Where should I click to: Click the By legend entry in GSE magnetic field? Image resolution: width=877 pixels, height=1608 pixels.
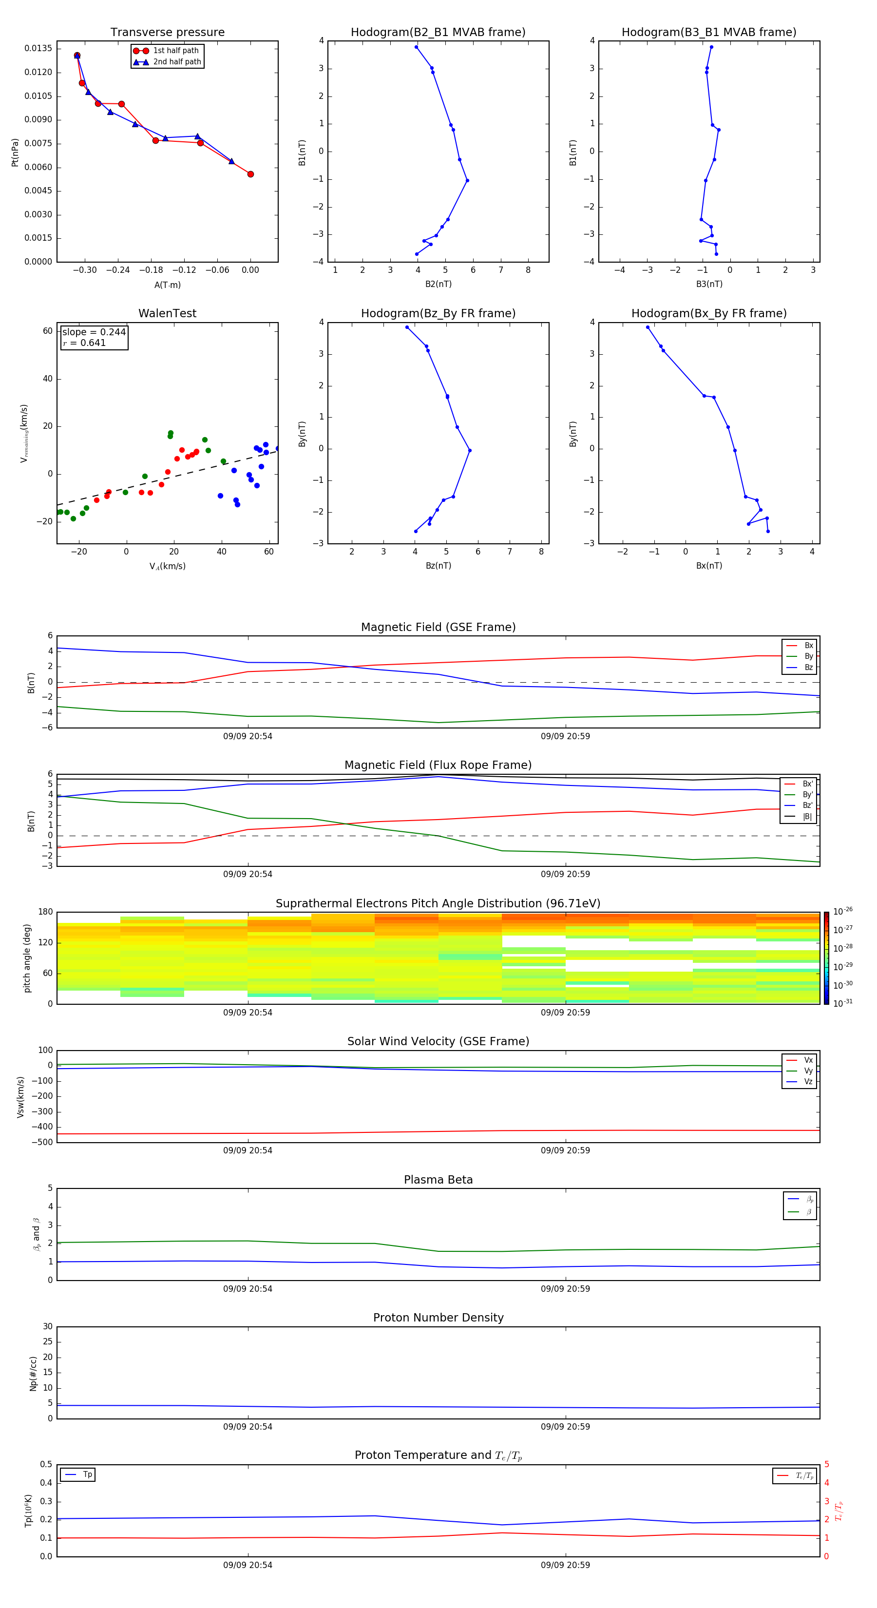[800, 656]
